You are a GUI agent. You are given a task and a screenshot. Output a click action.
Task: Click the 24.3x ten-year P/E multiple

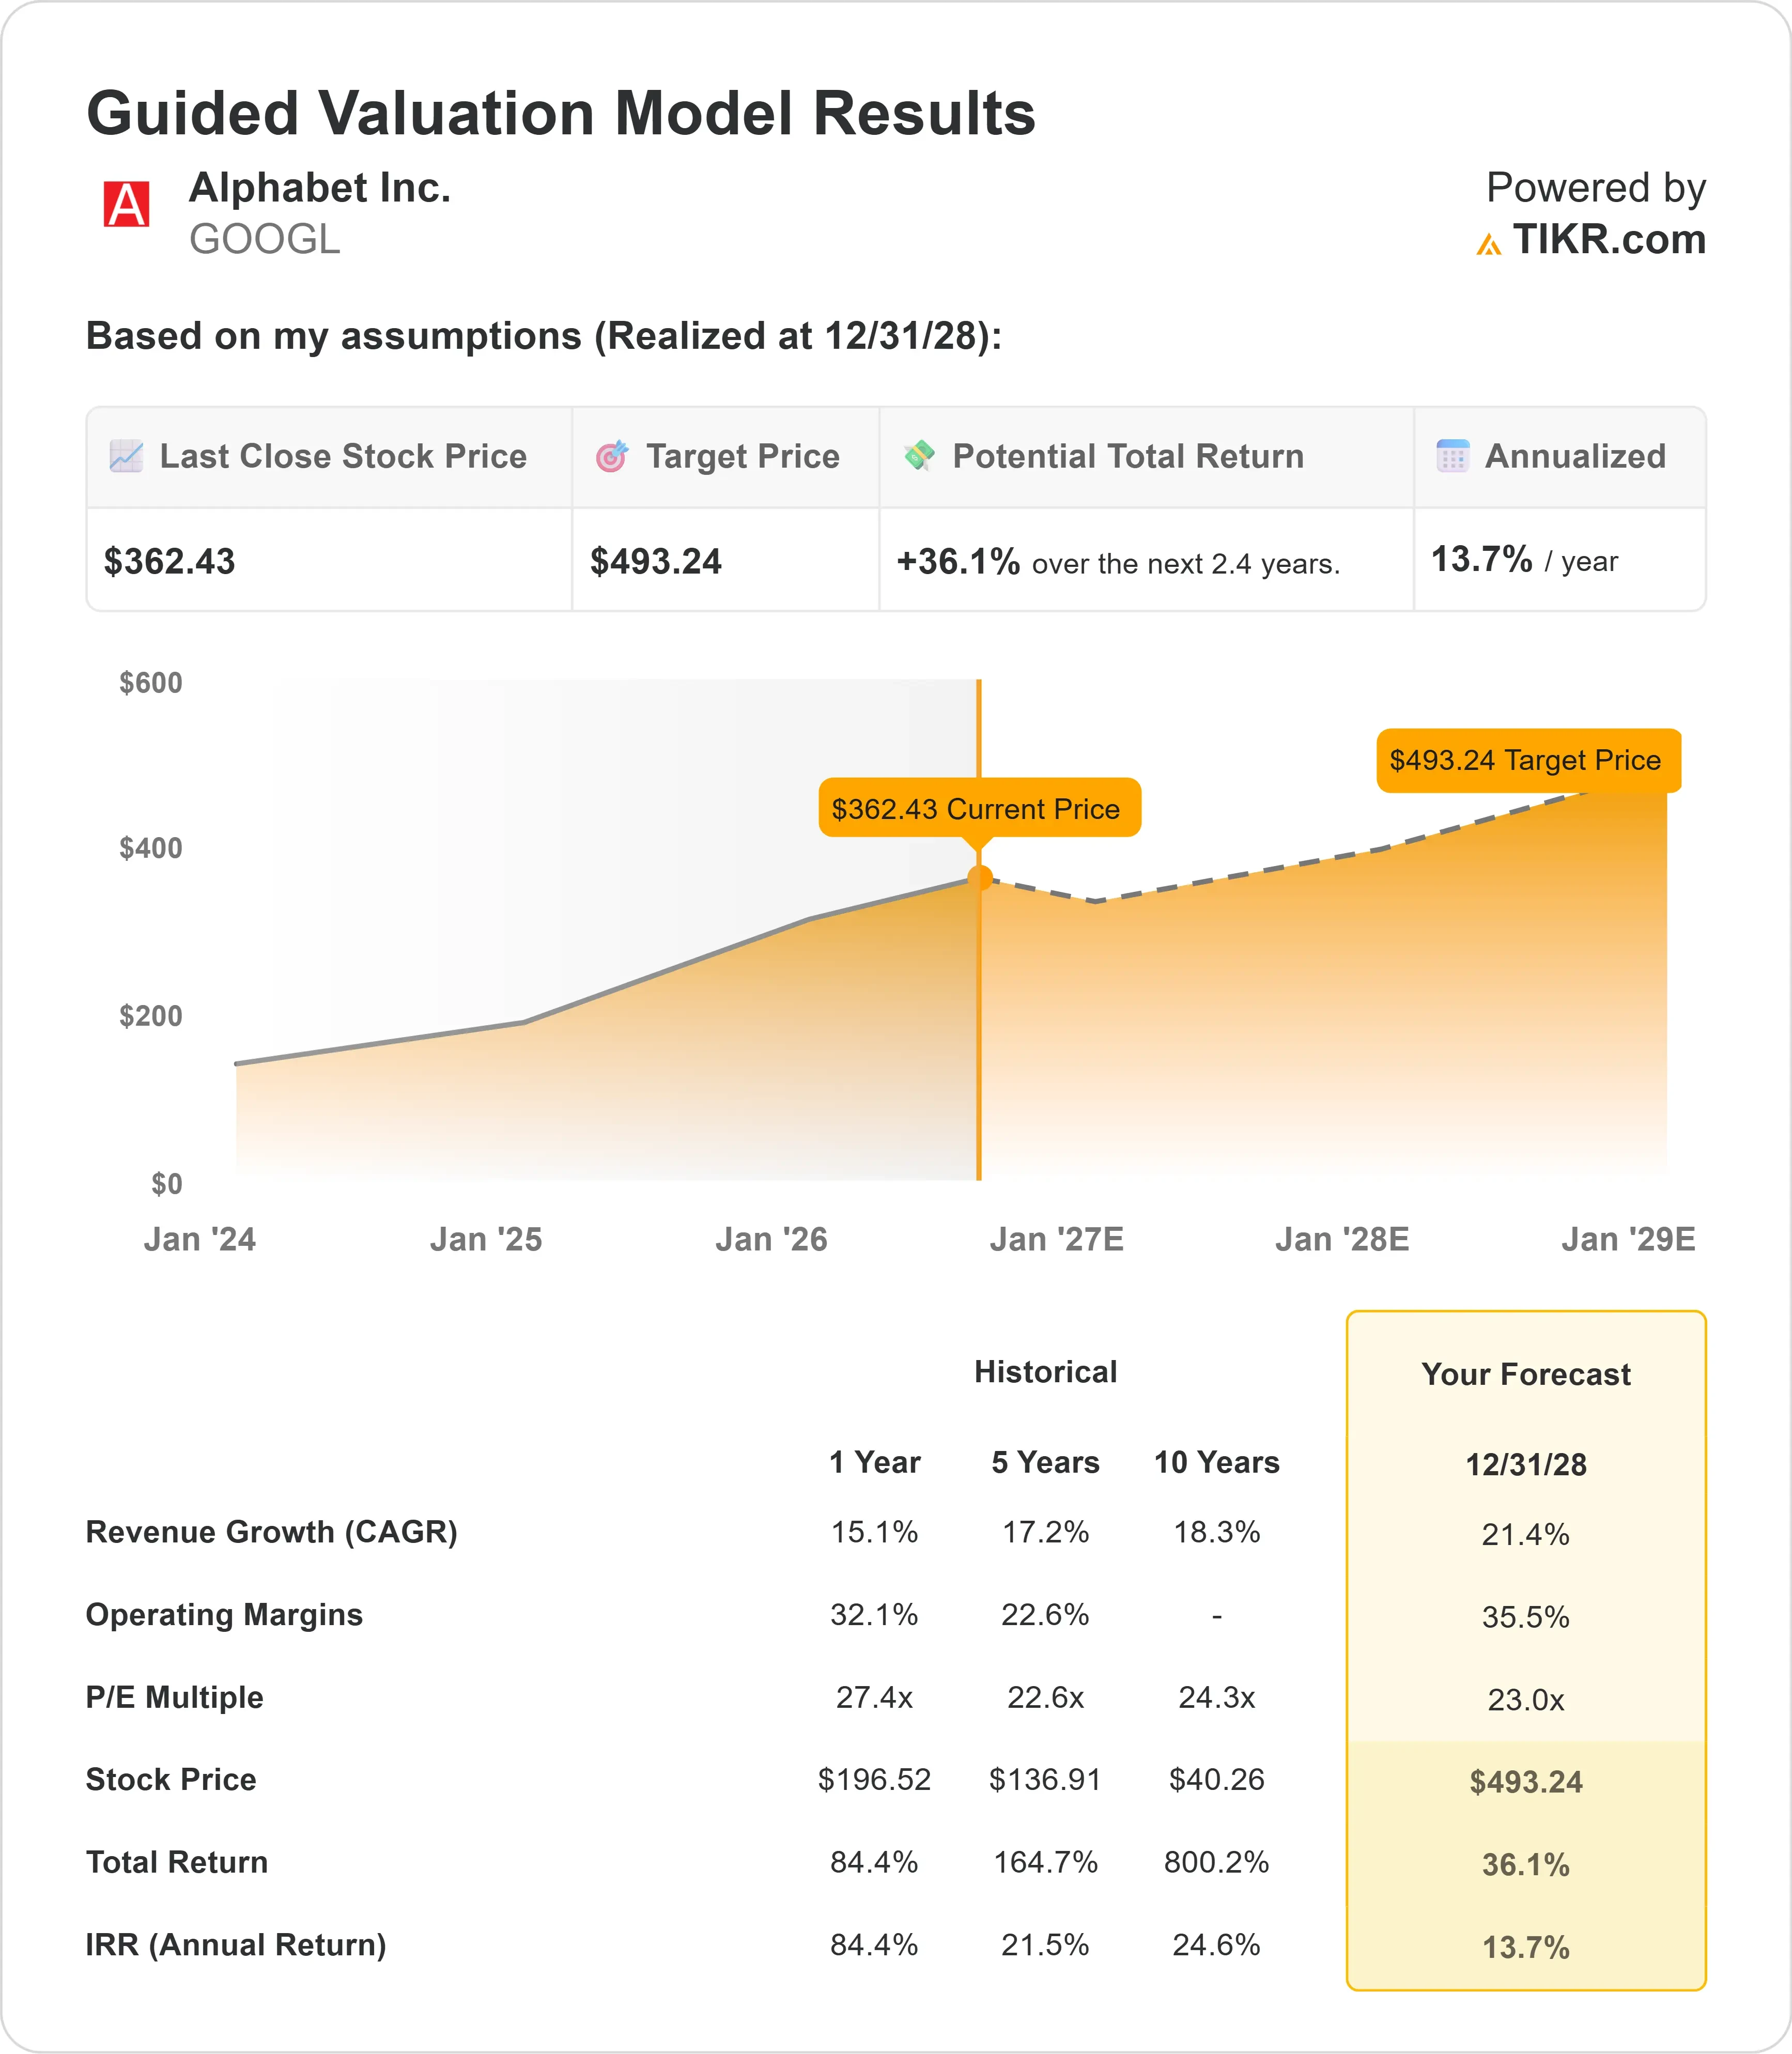pyautogui.click(x=1217, y=1698)
